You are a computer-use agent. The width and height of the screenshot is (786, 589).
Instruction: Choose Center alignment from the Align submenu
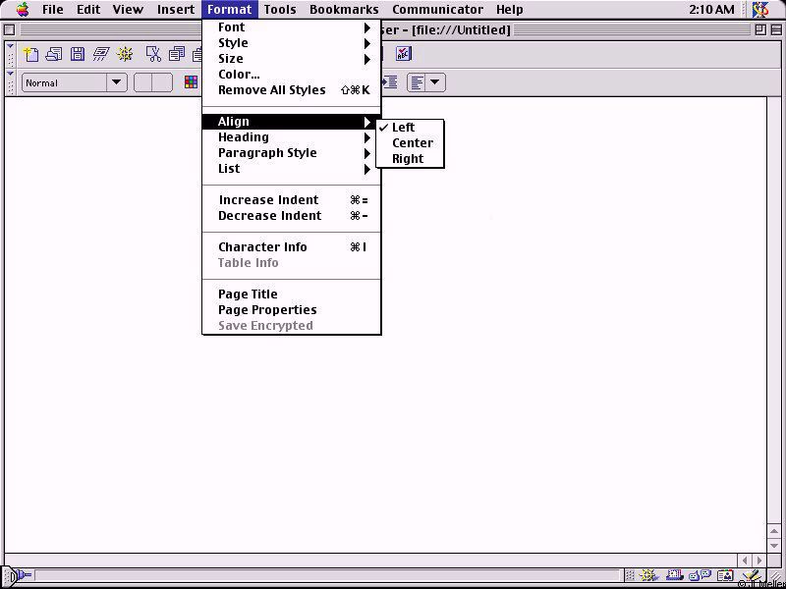point(412,143)
